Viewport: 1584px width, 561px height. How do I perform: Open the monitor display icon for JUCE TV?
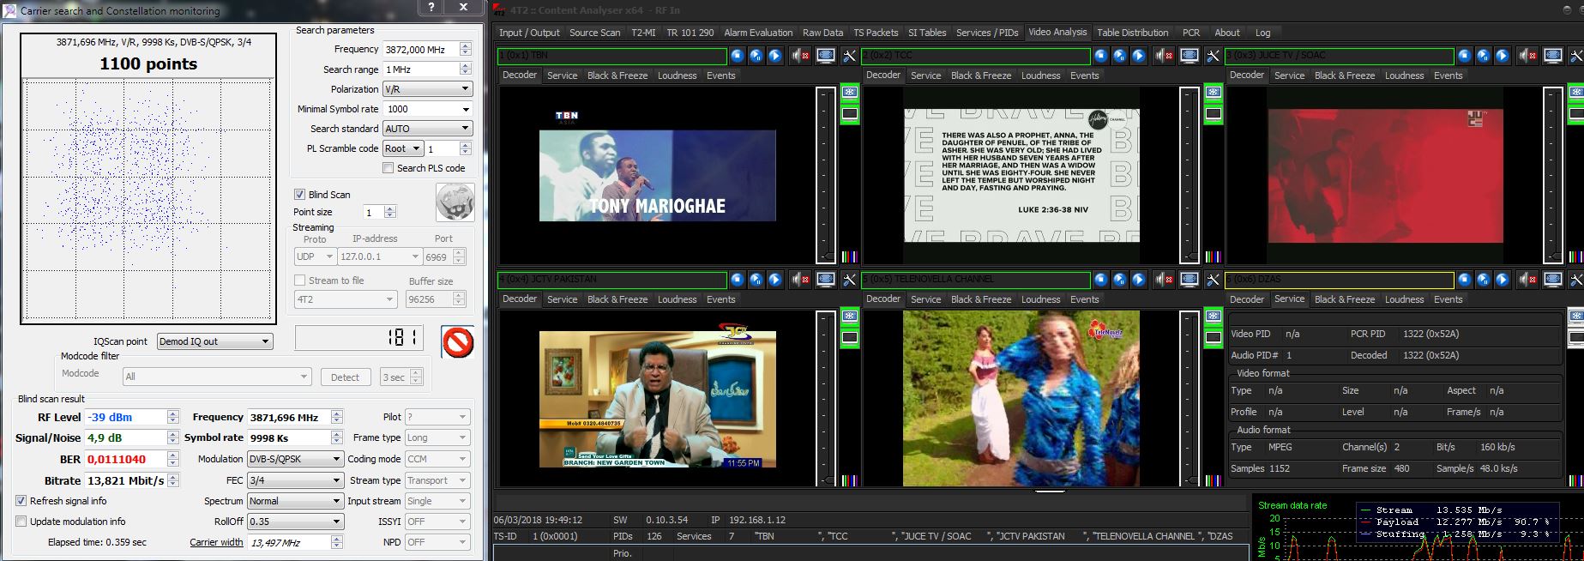[1553, 56]
